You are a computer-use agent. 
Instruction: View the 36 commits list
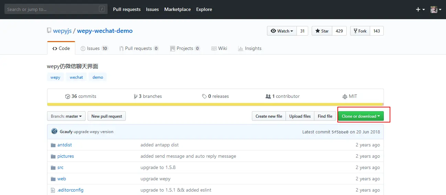tap(81, 96)
